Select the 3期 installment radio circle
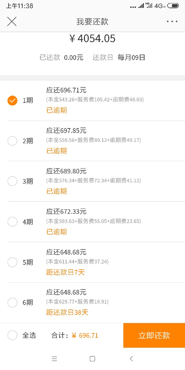The width and height of the screenshot is (185, 370). 13,181
